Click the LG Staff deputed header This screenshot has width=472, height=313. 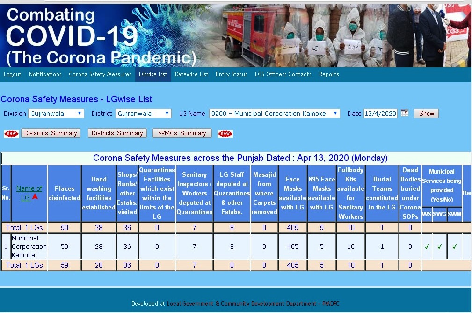232,193
